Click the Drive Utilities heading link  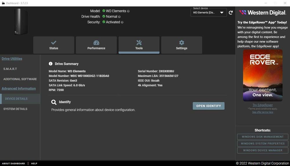point(12,59)
